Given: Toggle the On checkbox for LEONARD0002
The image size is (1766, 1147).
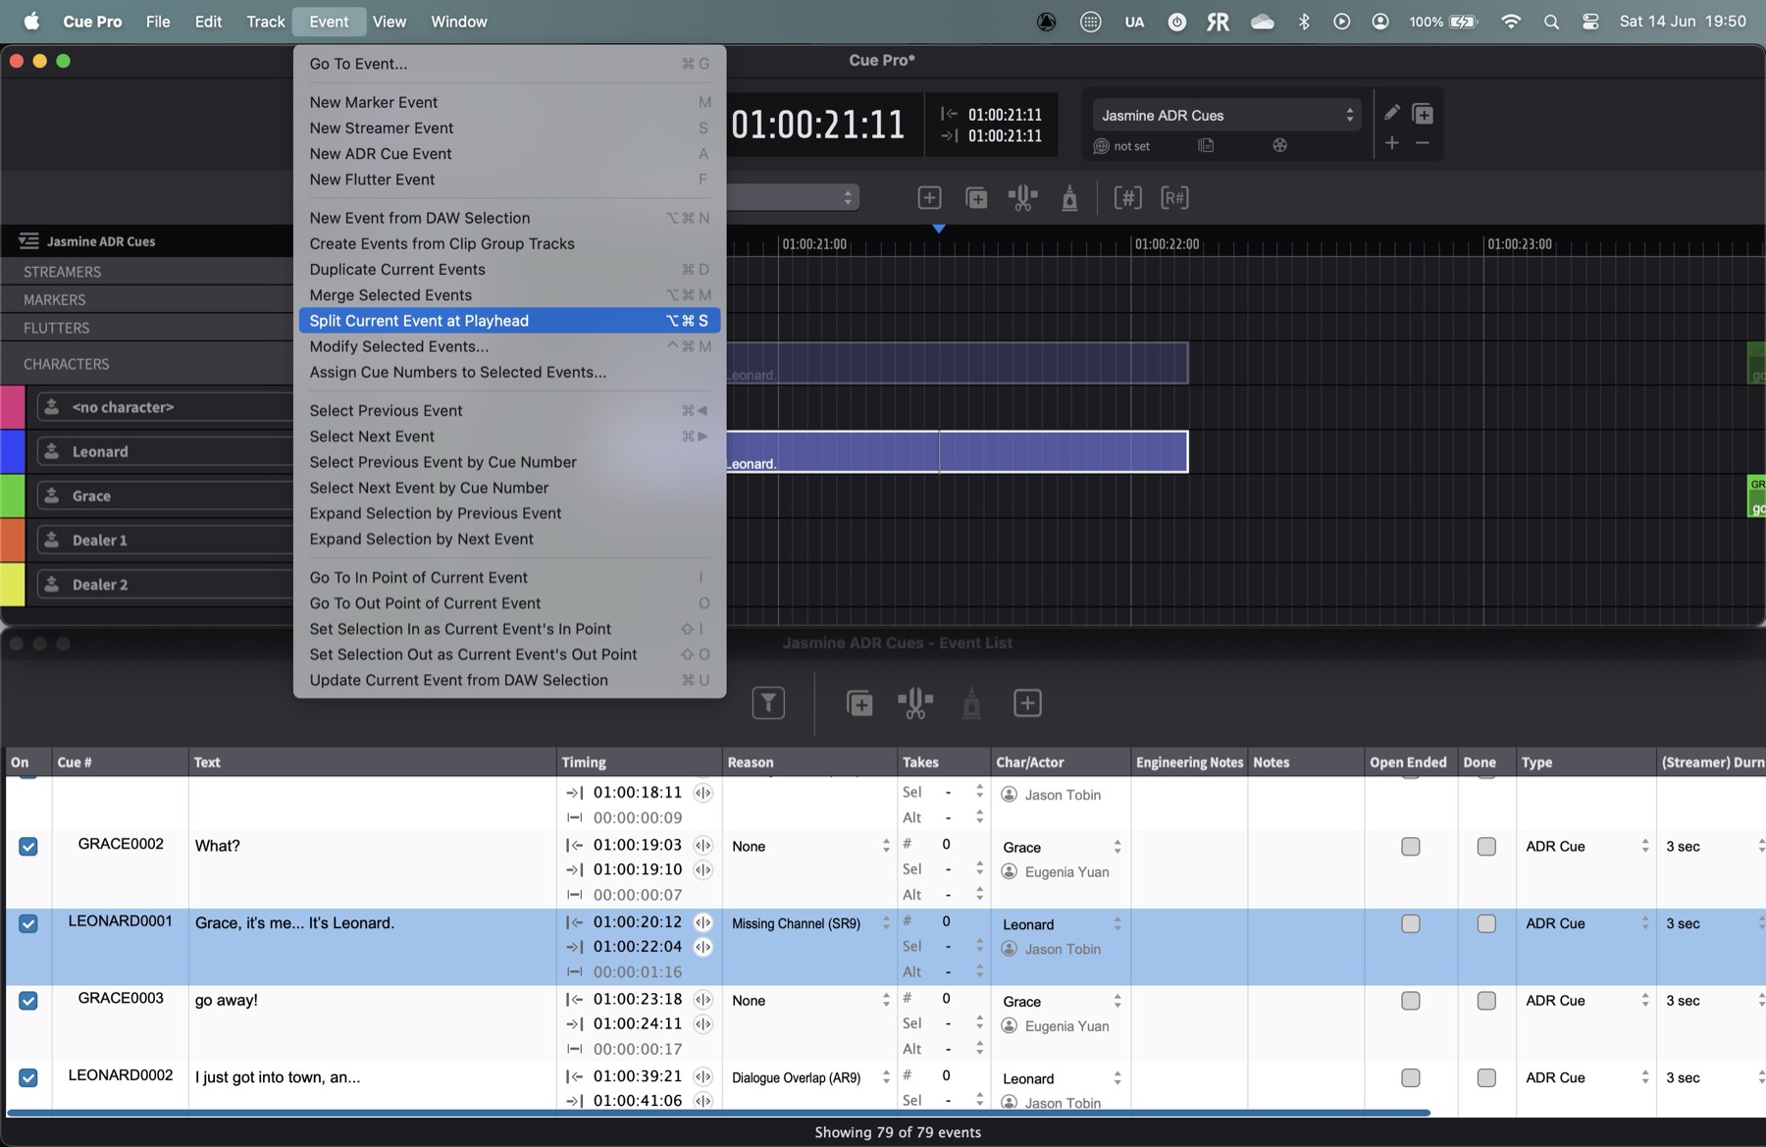Looking at the screenshot, I should pos(28,1077).
